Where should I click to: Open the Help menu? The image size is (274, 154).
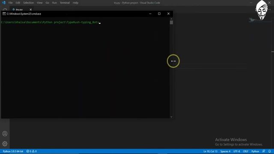75,3
